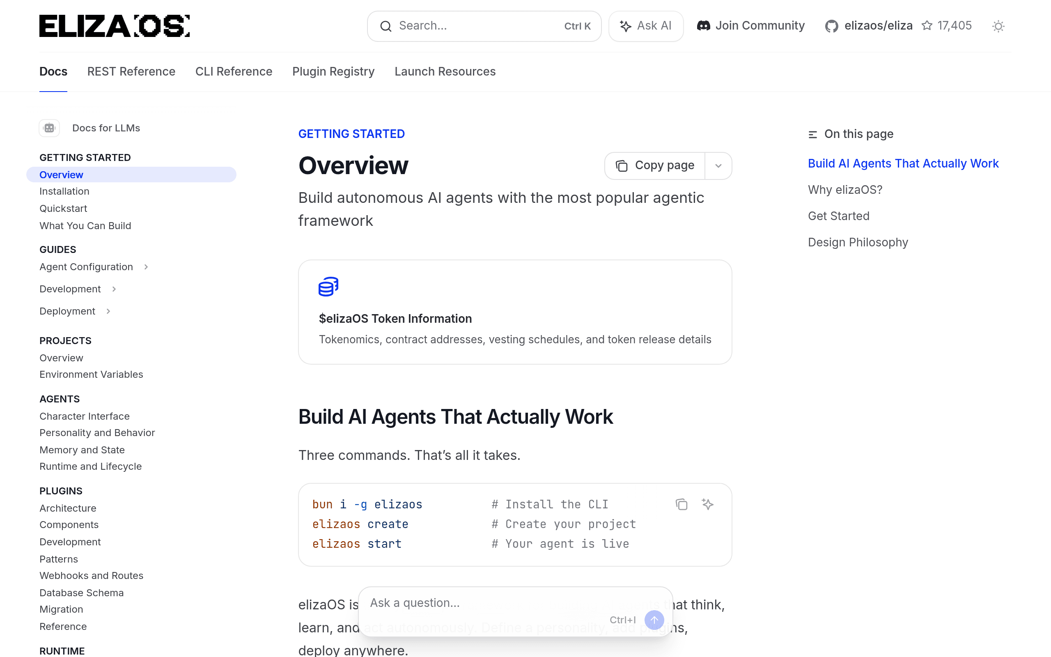Click the Discord community icon
Screen dimensions: 1051x657
pyautogui.click(x=704, y=25)
